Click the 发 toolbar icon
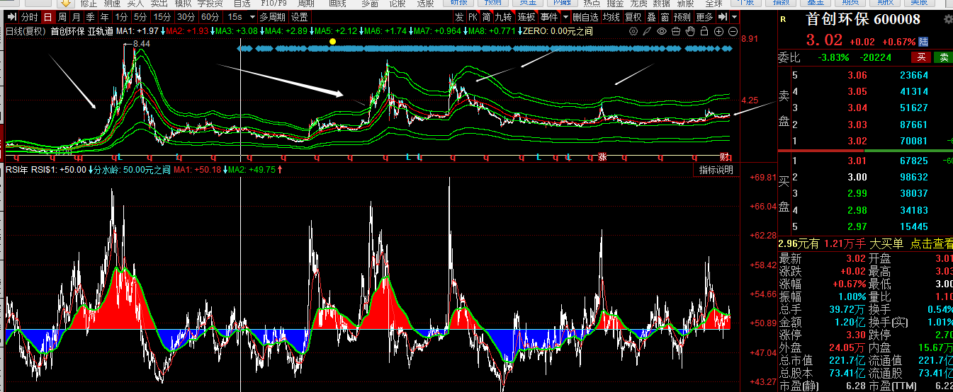The width and height of the screenshot is (953, 392). 459,16
